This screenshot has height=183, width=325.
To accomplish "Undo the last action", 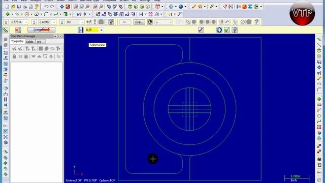I will tap(46, 7).
